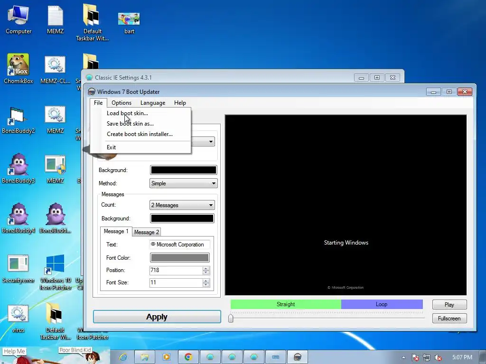Click the Apply button
Viewport: 486px width, 364px height.
(x=157, y=317)
